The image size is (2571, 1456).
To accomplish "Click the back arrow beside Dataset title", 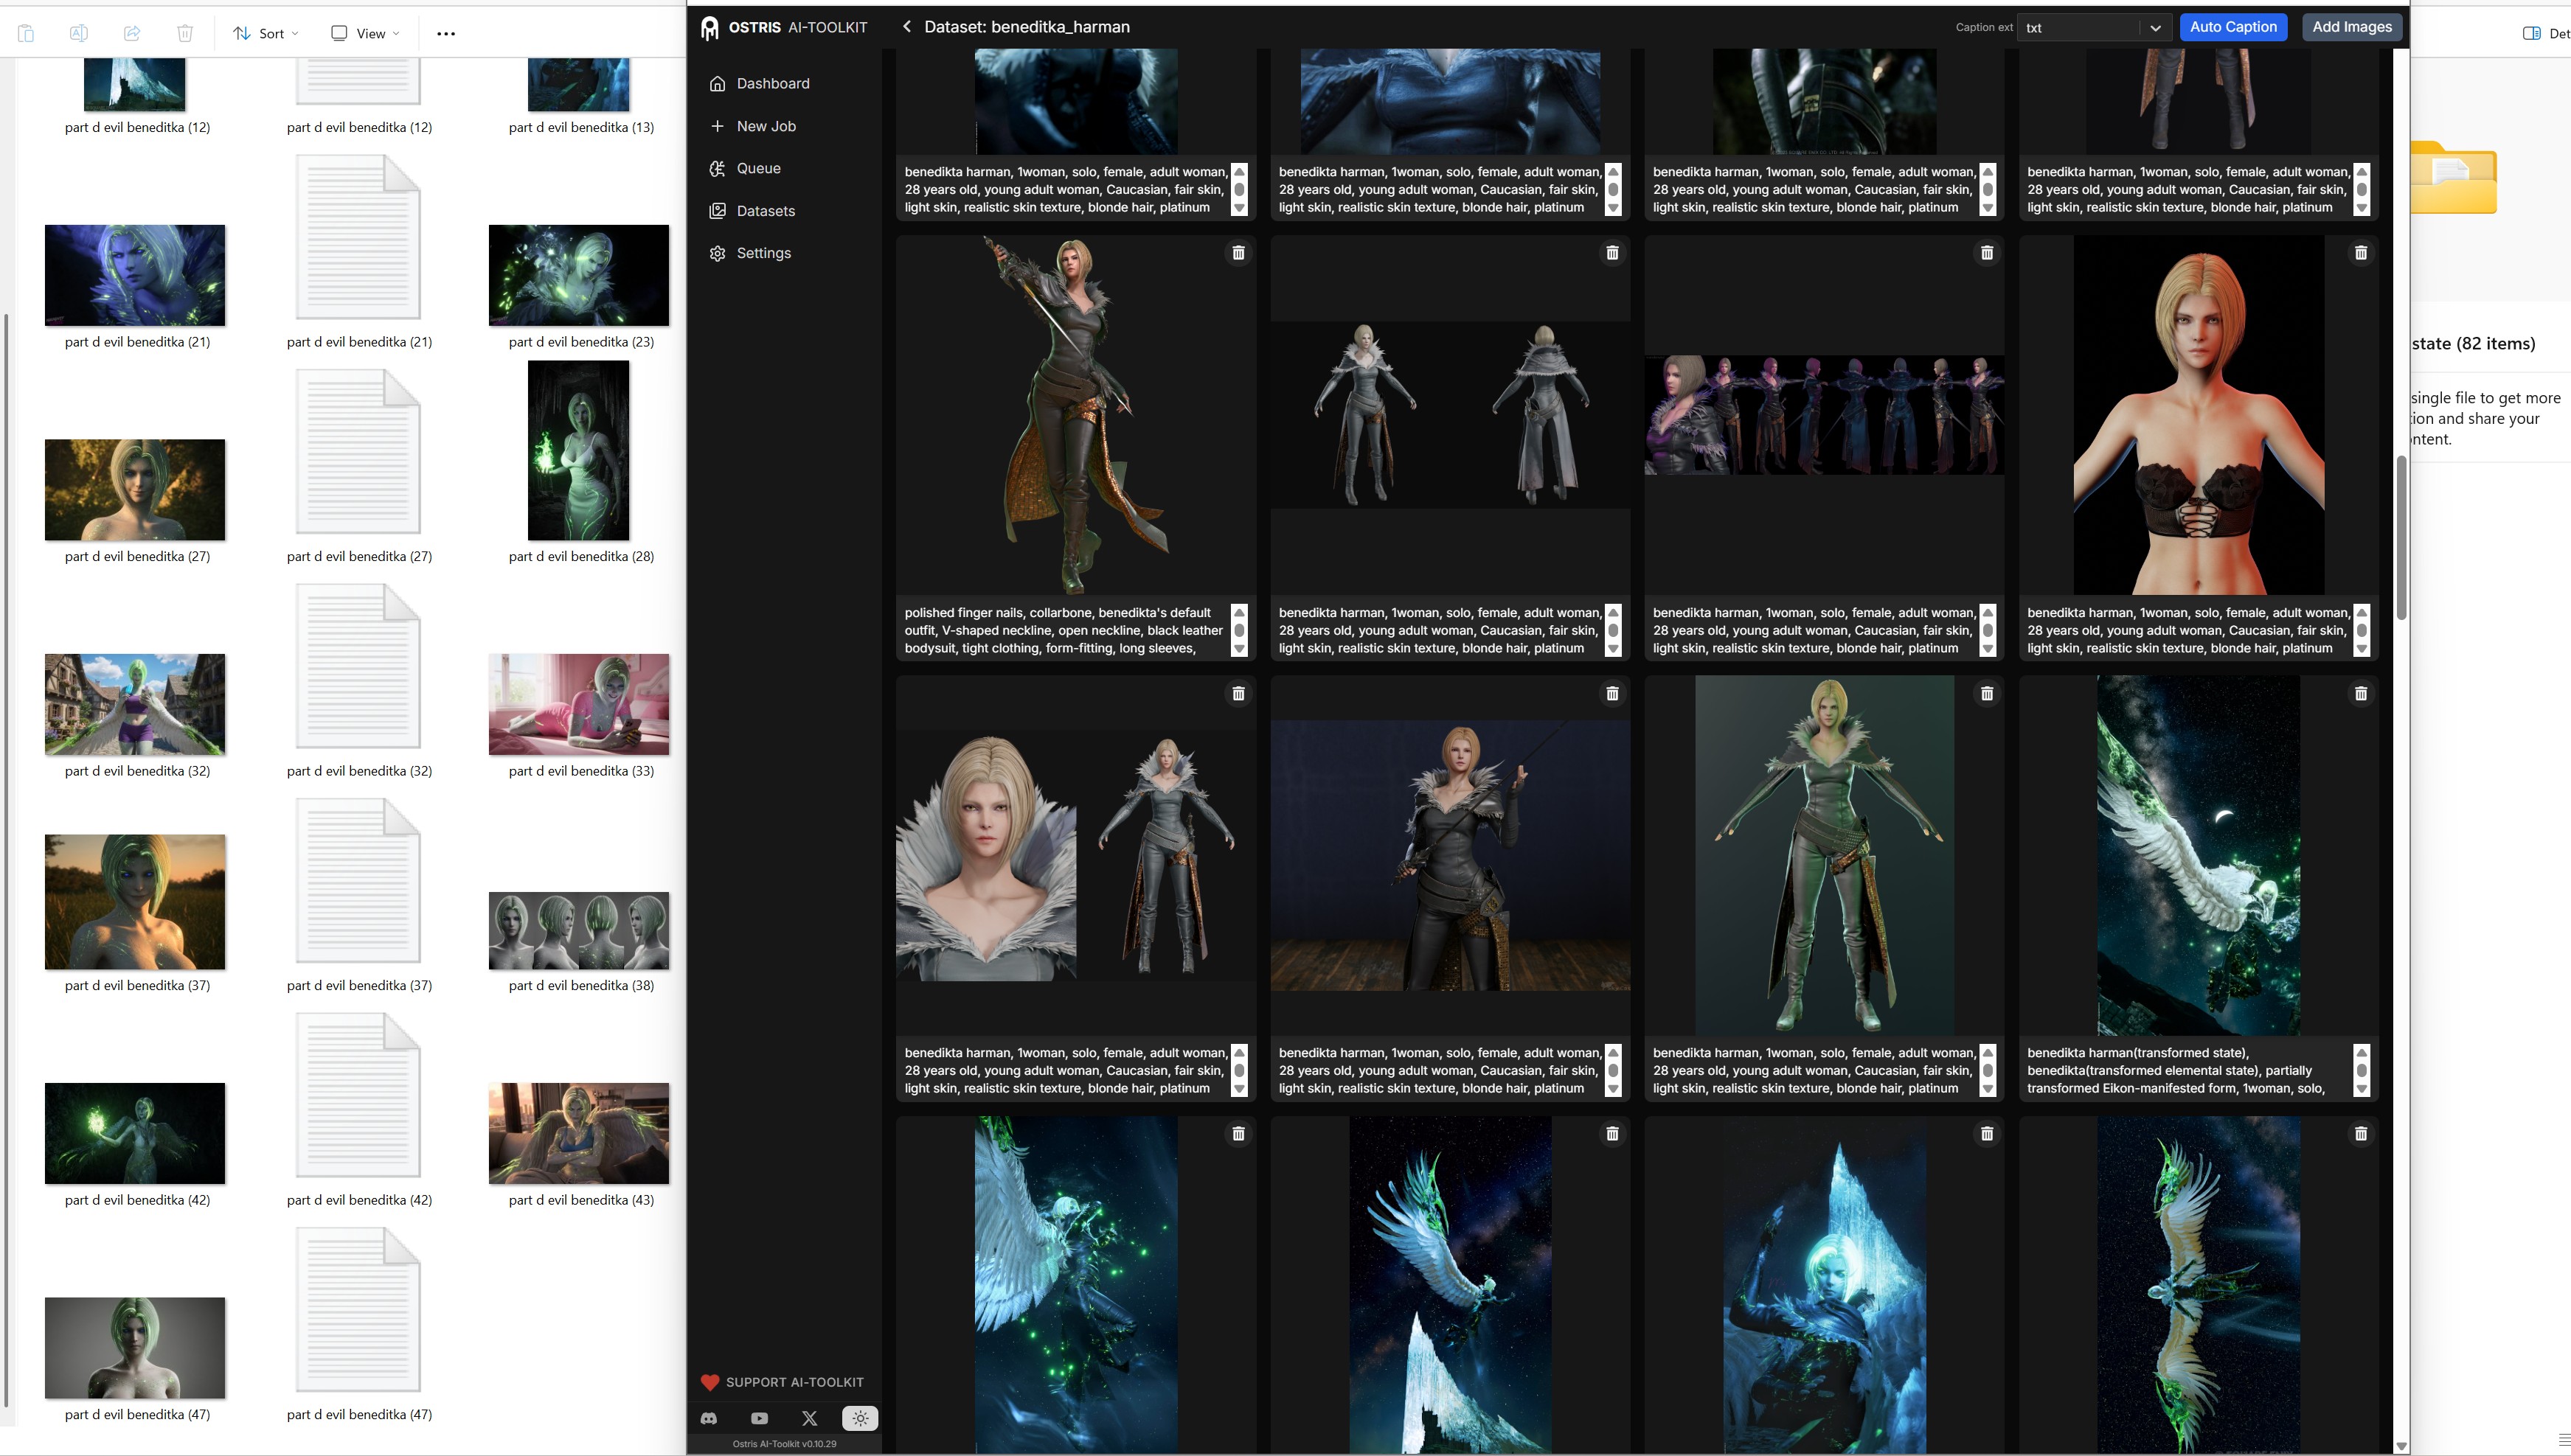I will pyautogui.click(x=906, y=27).
